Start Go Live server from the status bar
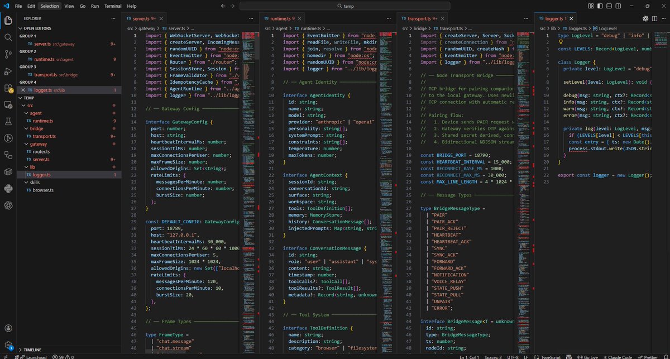The image size is (670, 359). point(587,356)
